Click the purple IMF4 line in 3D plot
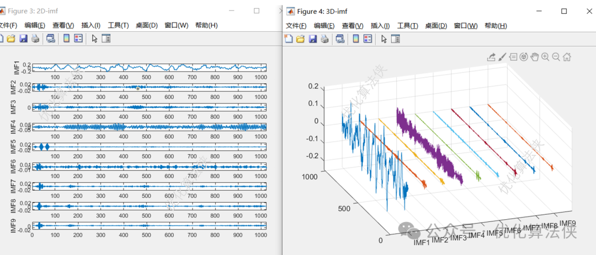Viewport: 596px width, 255px height. pyautogui.click(x=429, y=147)
